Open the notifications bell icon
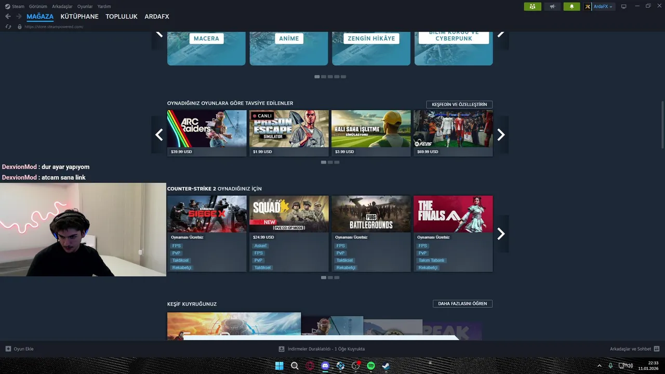Image resolution: width=665 pixels, height=374 pixels. pos(572,6)
